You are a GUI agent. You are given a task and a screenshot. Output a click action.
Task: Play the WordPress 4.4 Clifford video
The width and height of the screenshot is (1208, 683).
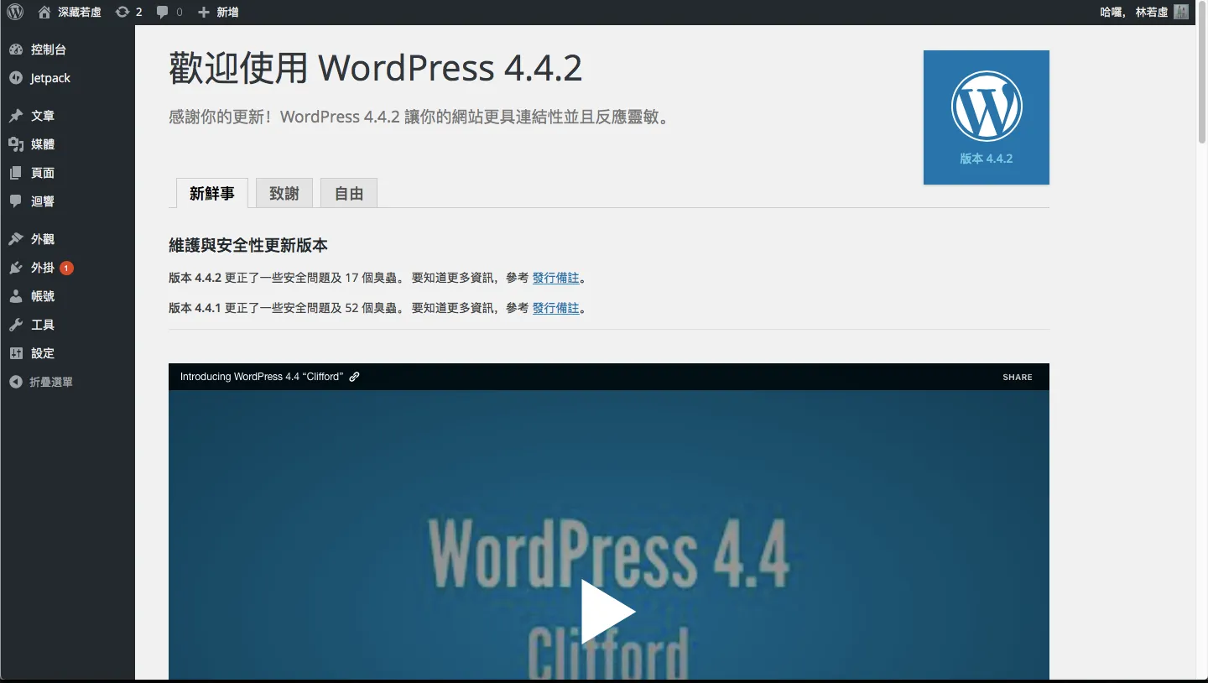coord(608,612)
